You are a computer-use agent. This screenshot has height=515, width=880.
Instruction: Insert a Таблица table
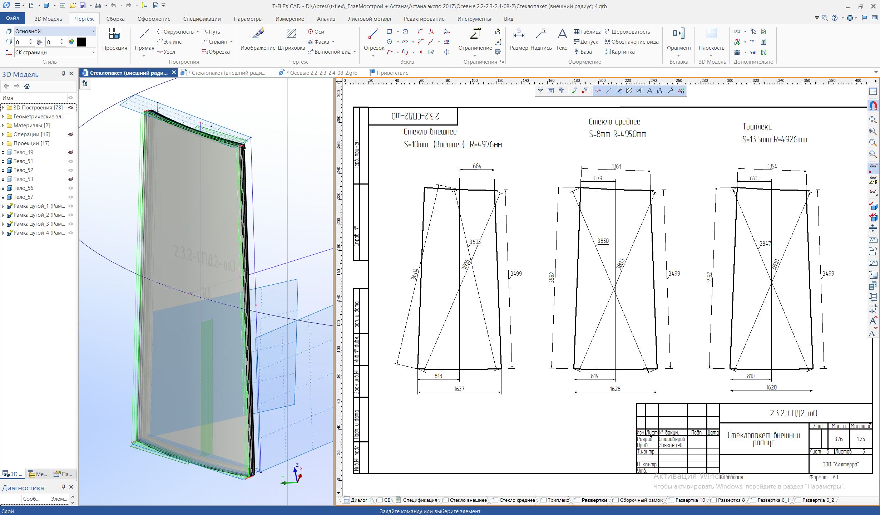(x=587, y=31)
